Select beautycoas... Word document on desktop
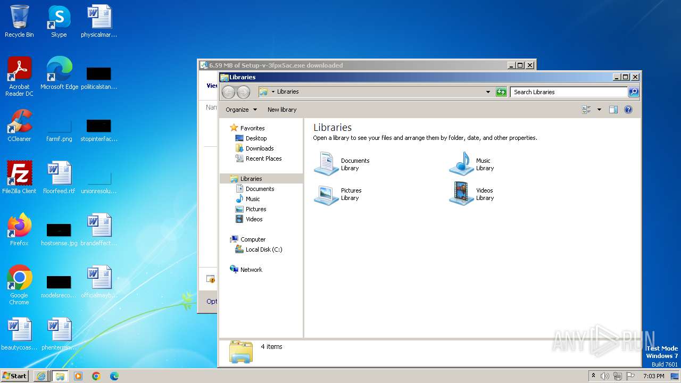Image resolution: width=681 pixels, height=383 pixels. click(x=19, y=334)
